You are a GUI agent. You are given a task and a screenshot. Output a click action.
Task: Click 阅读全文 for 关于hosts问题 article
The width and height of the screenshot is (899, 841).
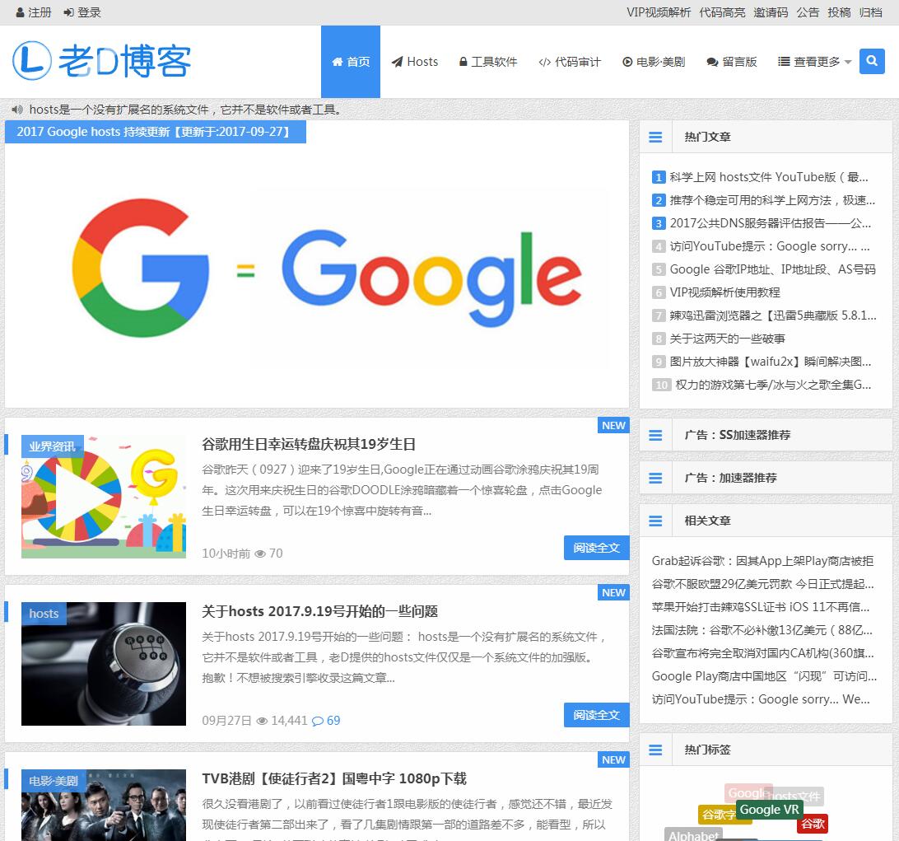596,715
